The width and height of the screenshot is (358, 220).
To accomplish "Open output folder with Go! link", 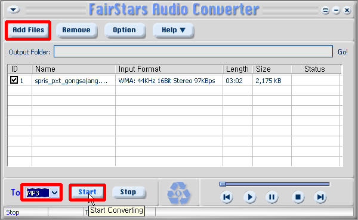I will [342, 52].
